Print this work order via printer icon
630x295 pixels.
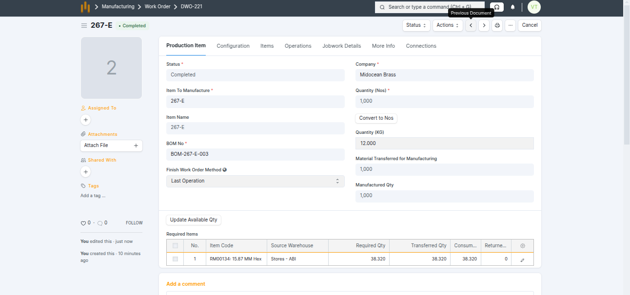tap(497, 25)
